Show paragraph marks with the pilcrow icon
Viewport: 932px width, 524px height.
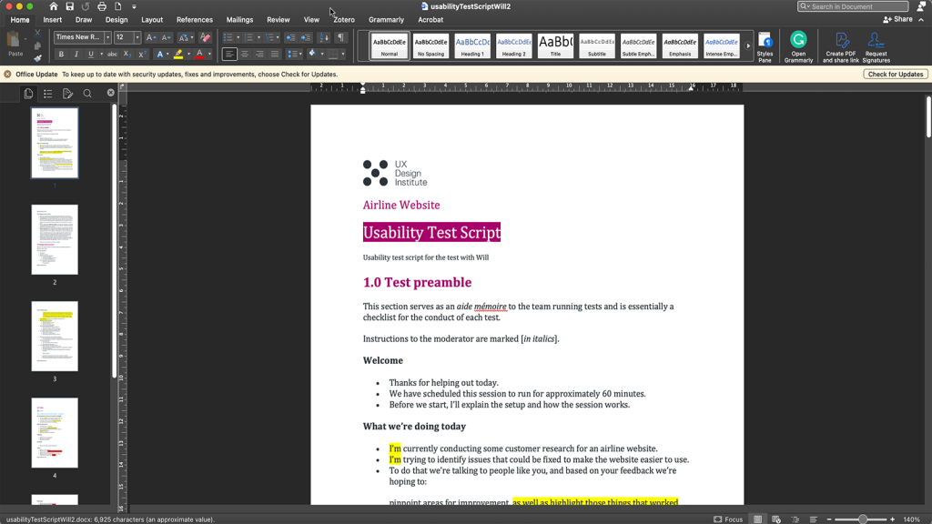tap(341, 36)
